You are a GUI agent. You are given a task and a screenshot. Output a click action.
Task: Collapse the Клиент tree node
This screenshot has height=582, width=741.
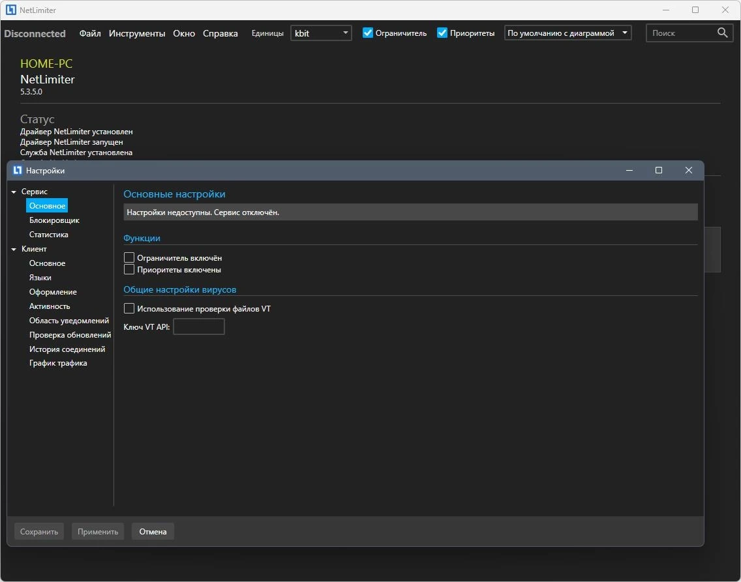click(14, 249)
